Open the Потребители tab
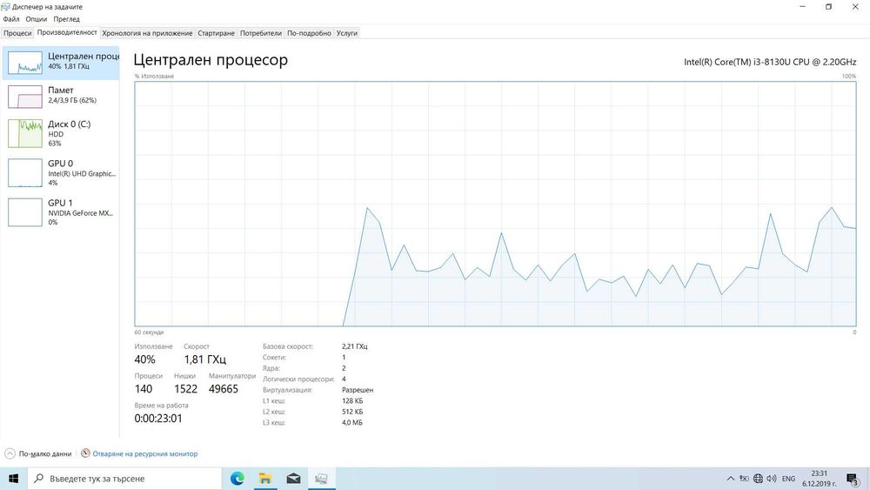Image resolution: width=870 pixels, height=490 pixels. 261,33
